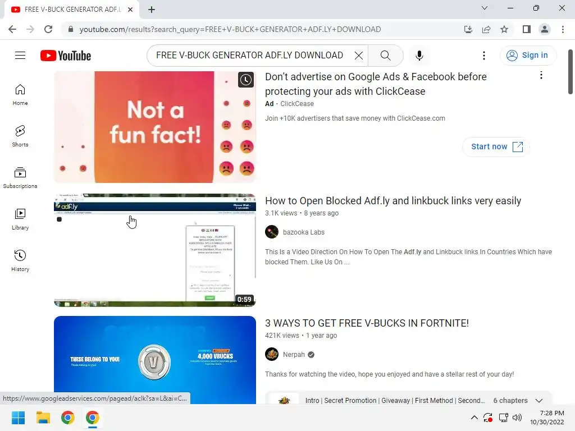Click into the YouTube search input field

click(x=249, y=56)
